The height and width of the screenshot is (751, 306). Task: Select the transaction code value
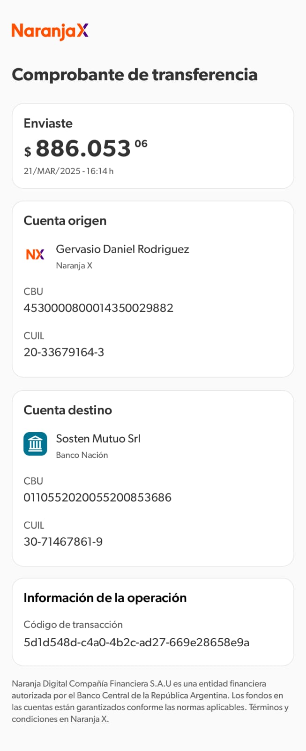[136, 642]
